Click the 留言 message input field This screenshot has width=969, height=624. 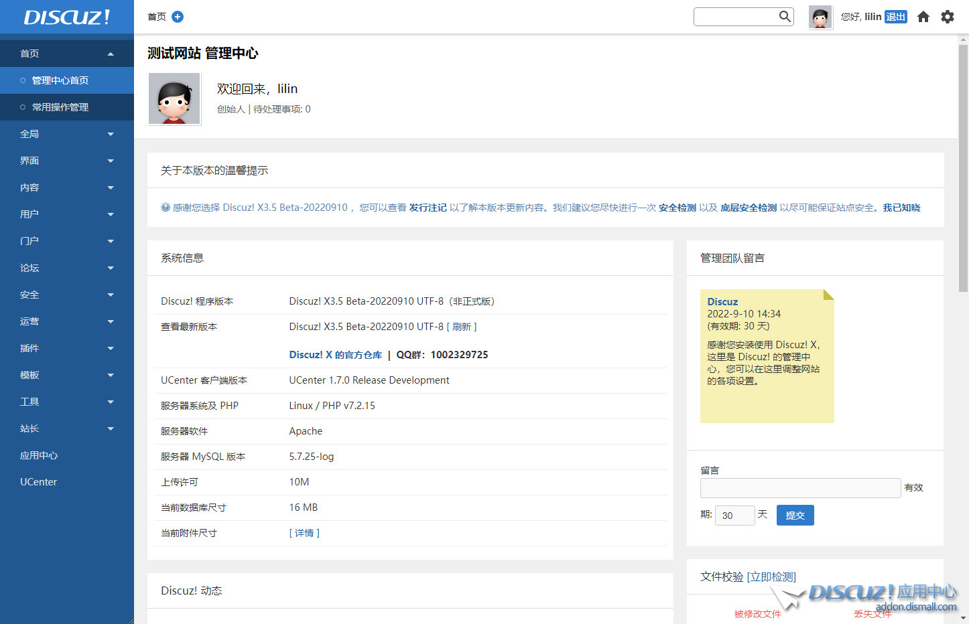(x=800, y=488)
